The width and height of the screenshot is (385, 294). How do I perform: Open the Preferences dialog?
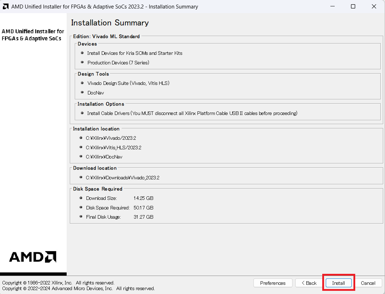click(273, 283)
